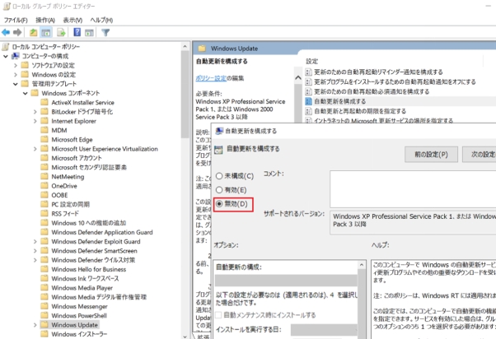496x339 pixels.
Task: Click the 次の設定 button
Action: pos(480,155)
